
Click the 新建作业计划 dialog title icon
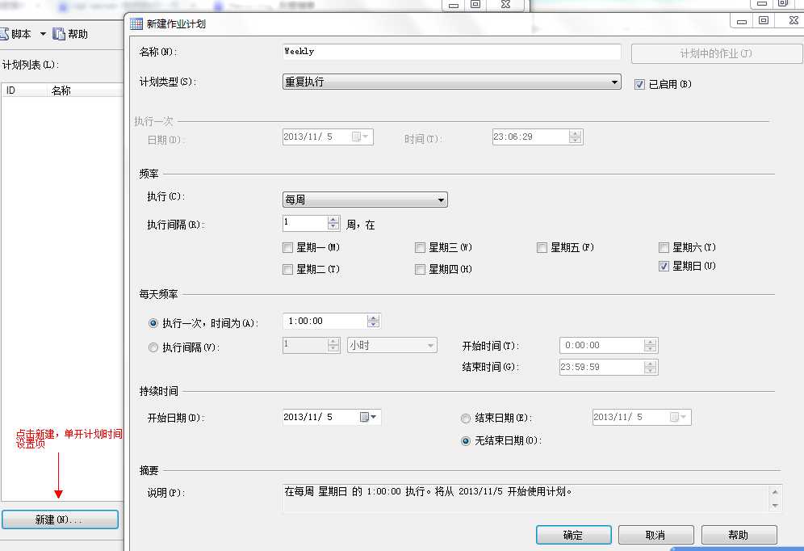[x=136, y=23]
